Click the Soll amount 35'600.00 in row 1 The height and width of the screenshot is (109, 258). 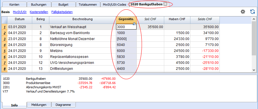coord(150,27)
